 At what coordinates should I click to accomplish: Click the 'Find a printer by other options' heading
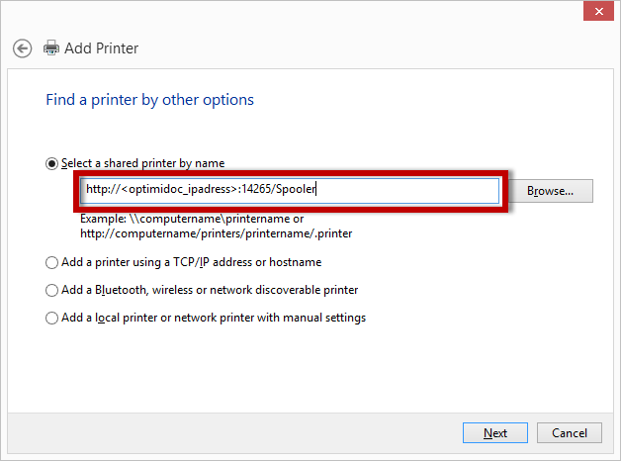click(x=149, y=100)
